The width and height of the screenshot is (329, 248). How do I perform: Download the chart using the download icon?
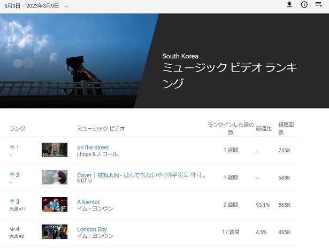289,5
